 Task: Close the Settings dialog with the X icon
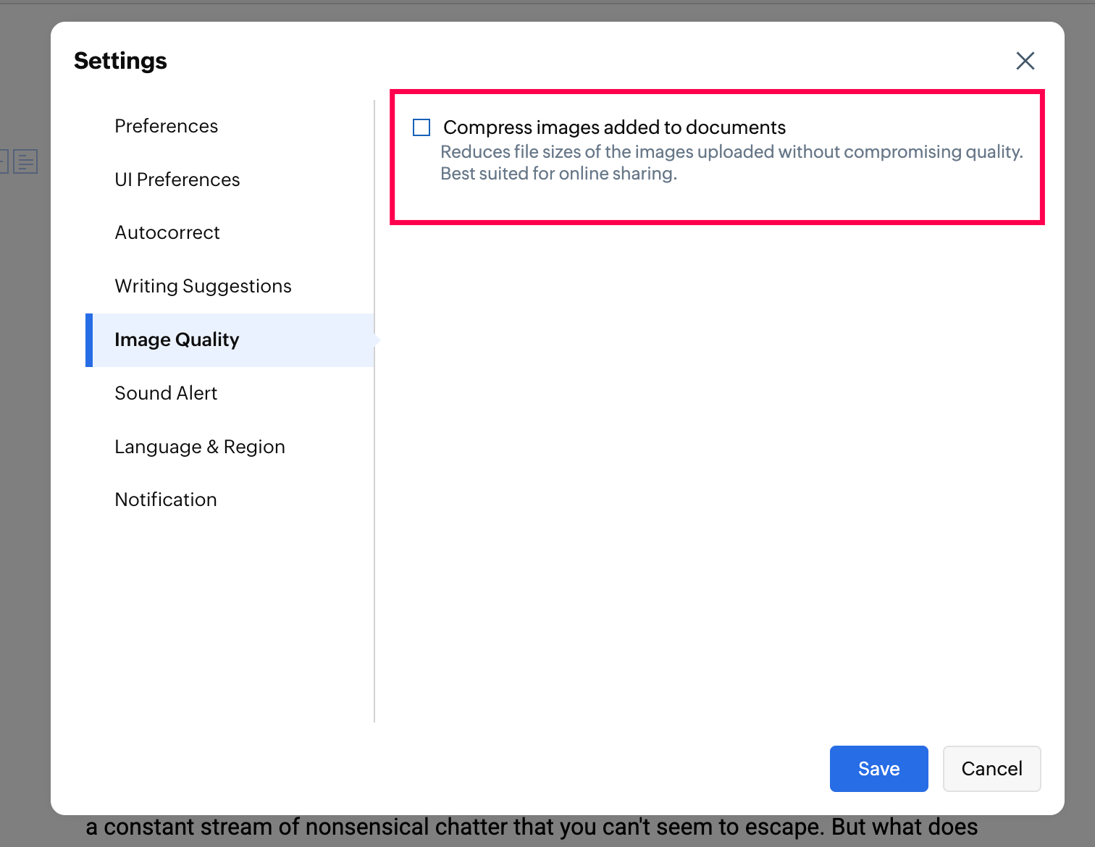pyautogui.click(x=1025, y=61)
